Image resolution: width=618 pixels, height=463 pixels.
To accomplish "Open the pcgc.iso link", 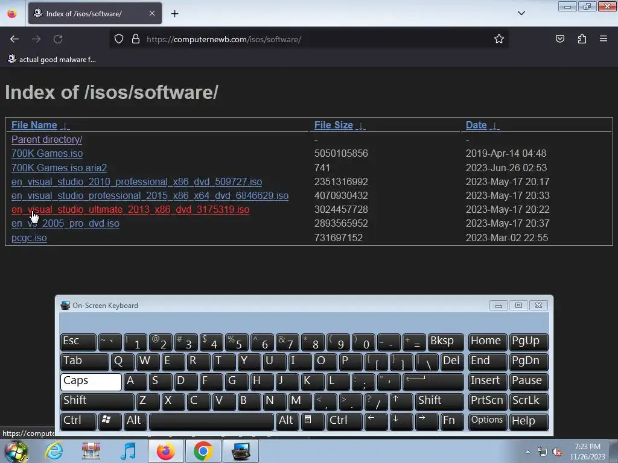I will click(x=29, y=238).
